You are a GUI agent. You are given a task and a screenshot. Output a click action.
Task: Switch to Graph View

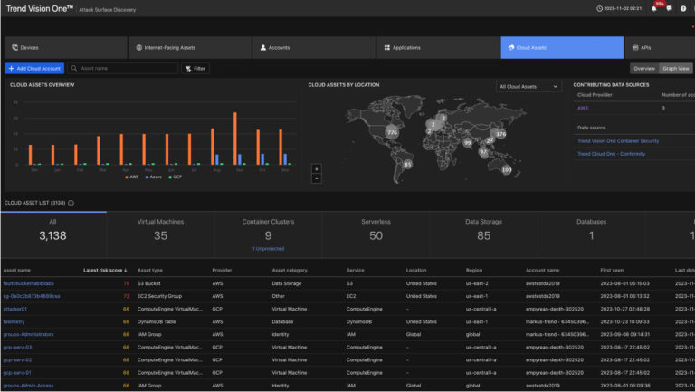click(x=675, y=68)
